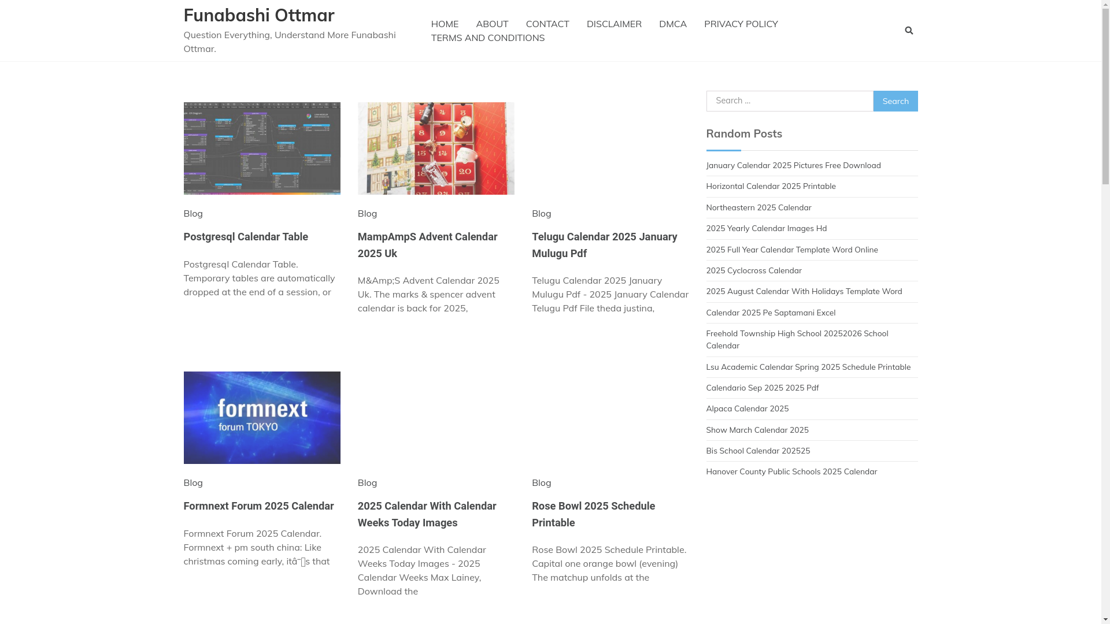
Task: Open MampAmpS Advent Calendar 2025 Uk post
Action: (427, 245)
